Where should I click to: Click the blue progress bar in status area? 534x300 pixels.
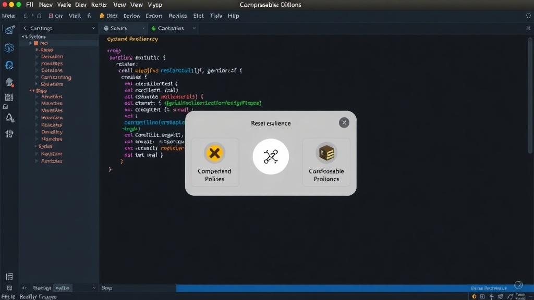click(355, 288)
